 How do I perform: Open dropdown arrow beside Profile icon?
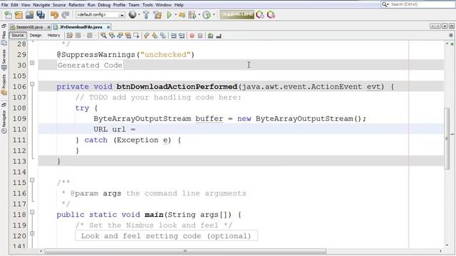coord(199,15)
